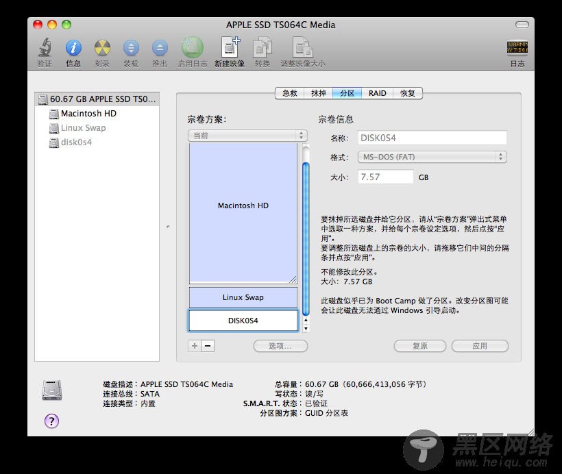Screen dimensions: 562x474
Task: Click the Revert (复原) button
Action: [x=420, y=346]
